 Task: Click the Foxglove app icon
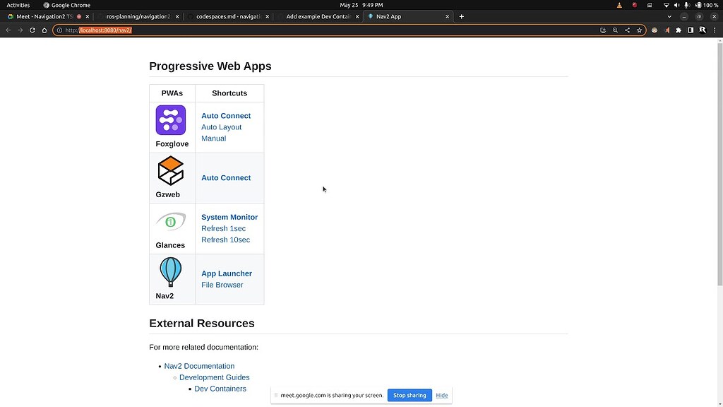coord(171,120)
